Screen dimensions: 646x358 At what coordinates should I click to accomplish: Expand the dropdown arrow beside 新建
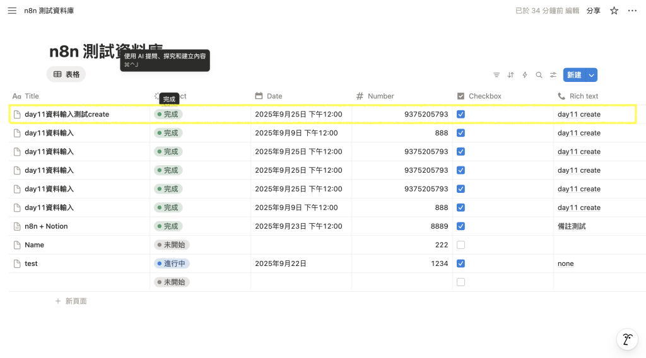[x=591, y=75]
